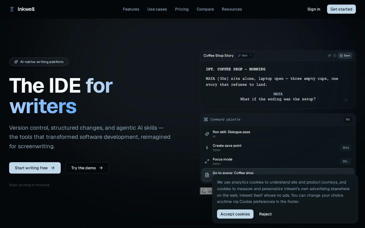Screen dimensions: 365x228
Task: Click the commit icon beside Create save point
Action: pos(207,148)
